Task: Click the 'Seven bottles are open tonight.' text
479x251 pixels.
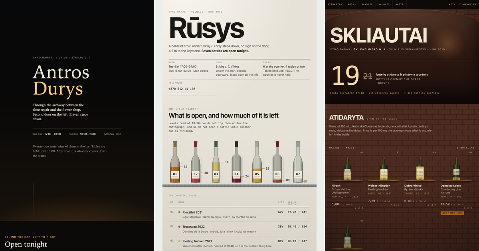Action: click(x=225, y=51)
